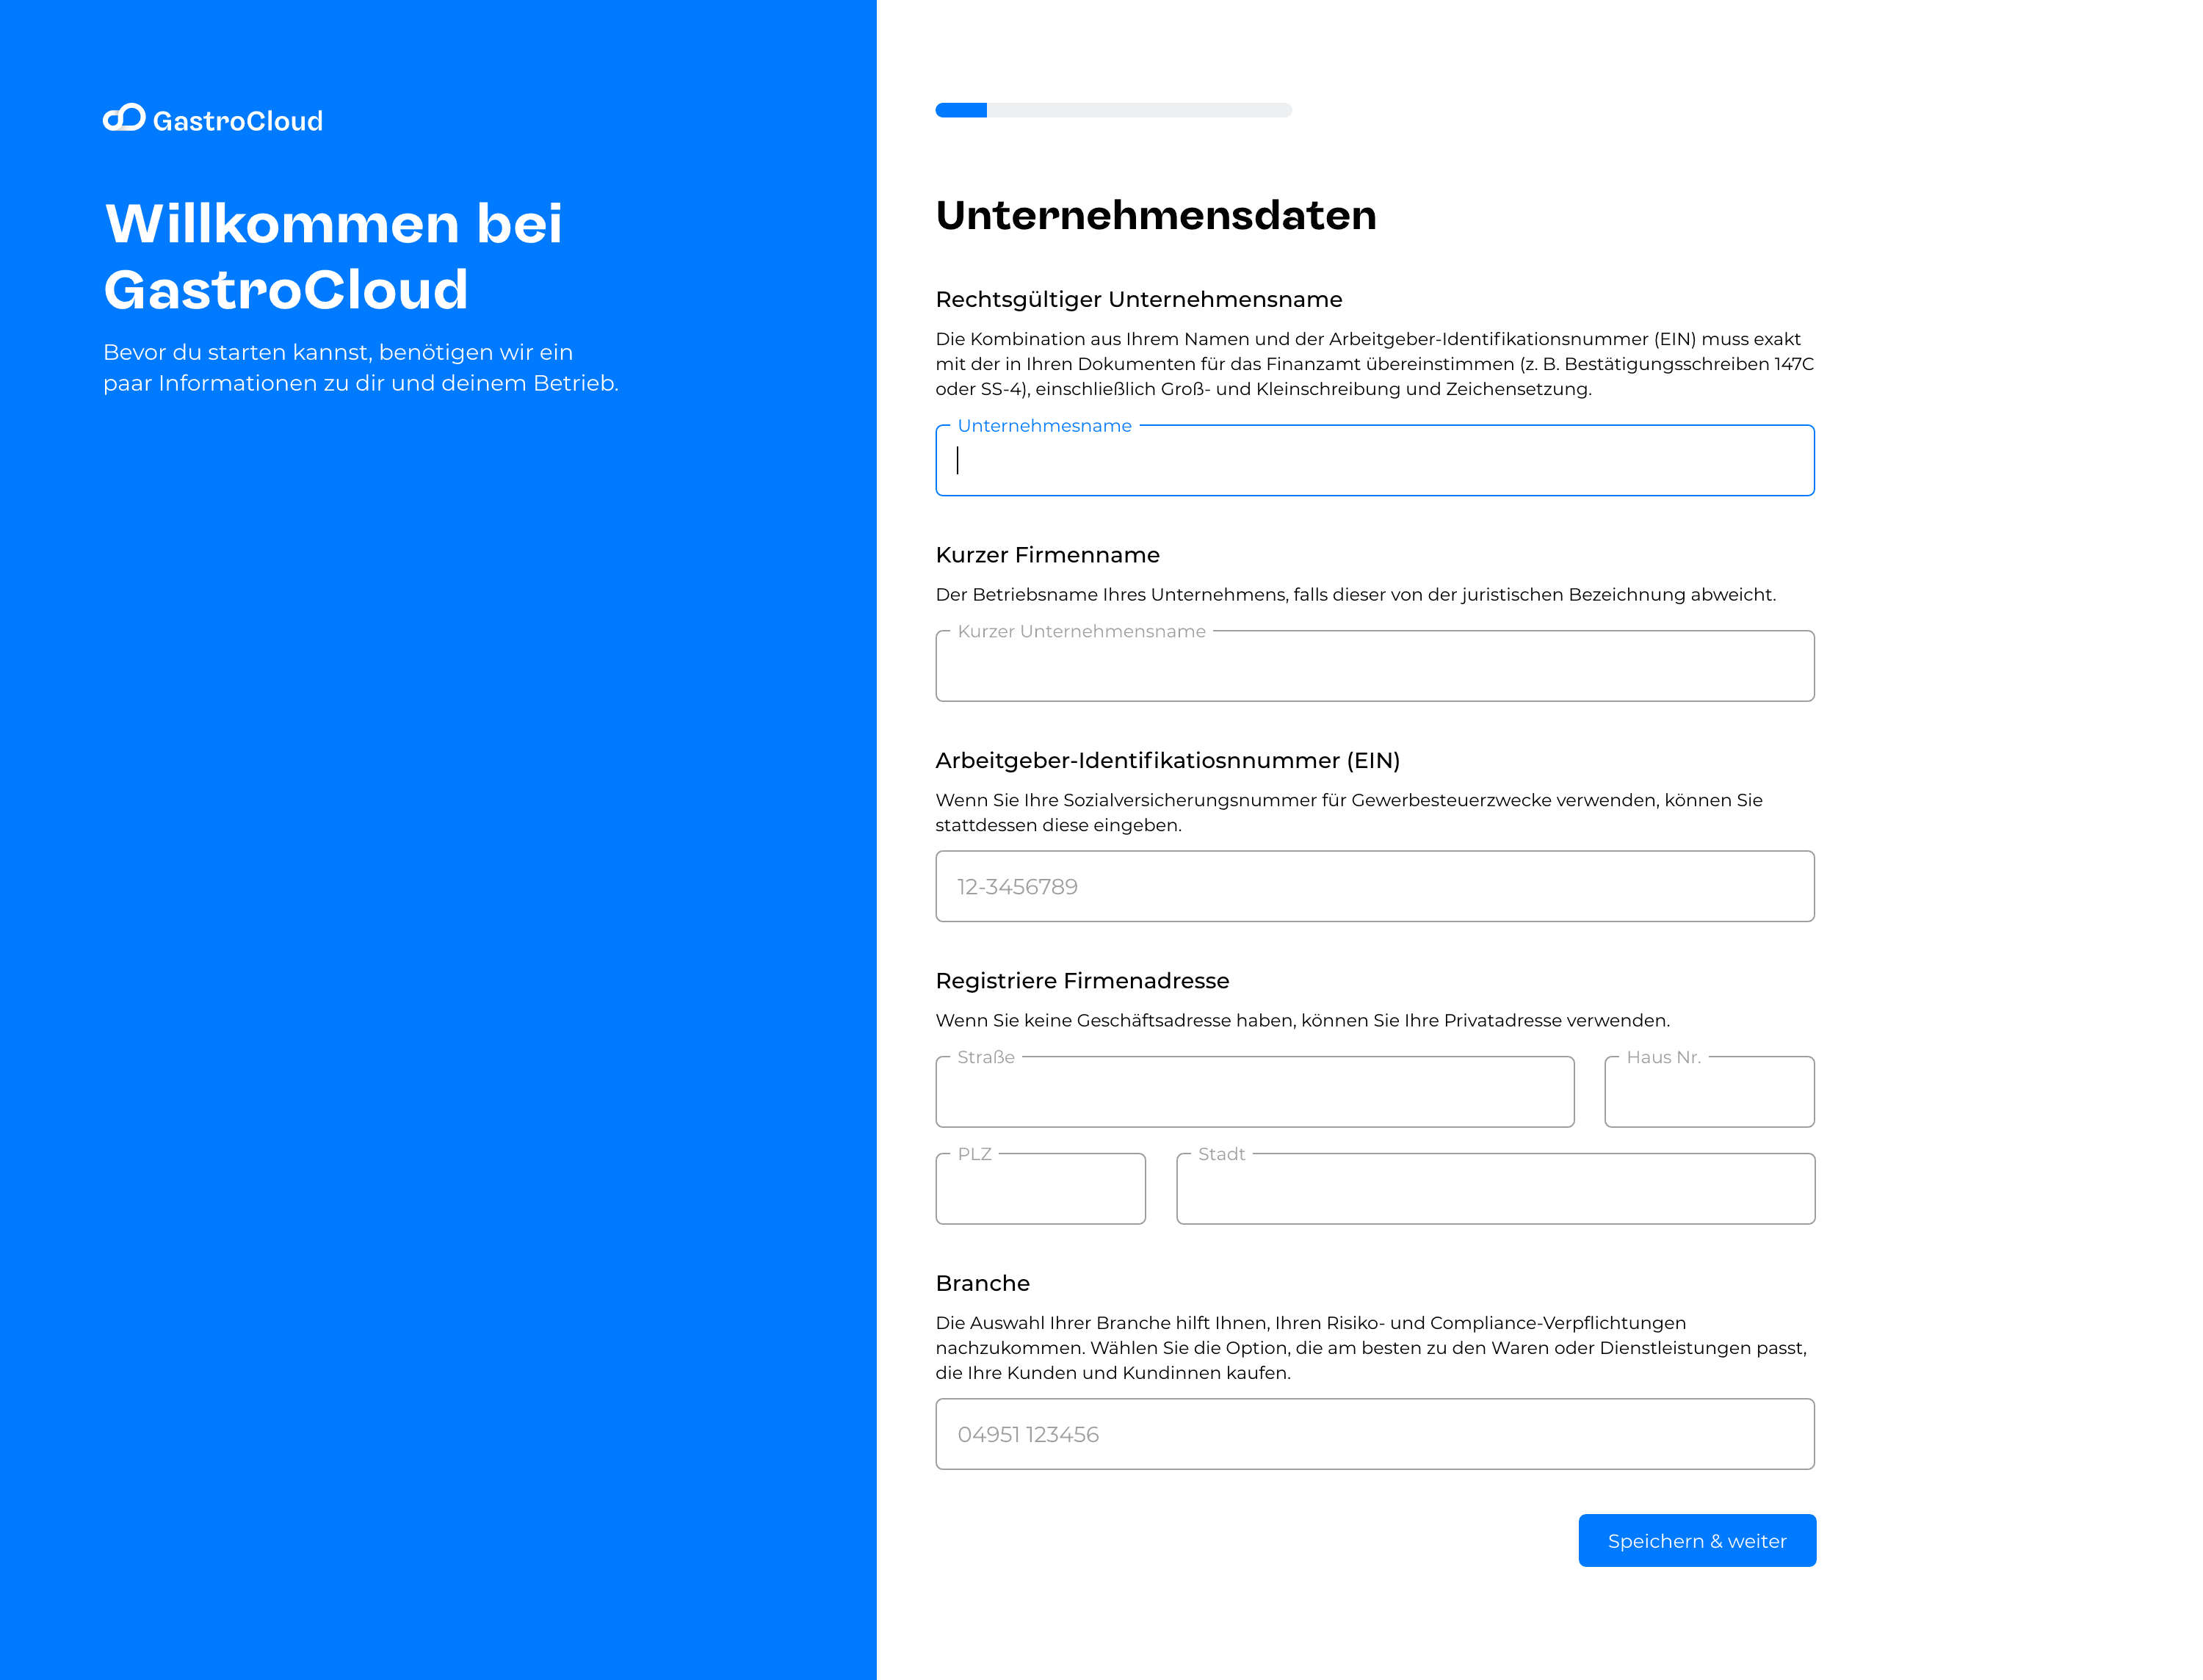Image resolution: width=2203 pixels, height=1680 pixels.
Task: Click the Registriere Firmenadresse label
Action: 1082,981
